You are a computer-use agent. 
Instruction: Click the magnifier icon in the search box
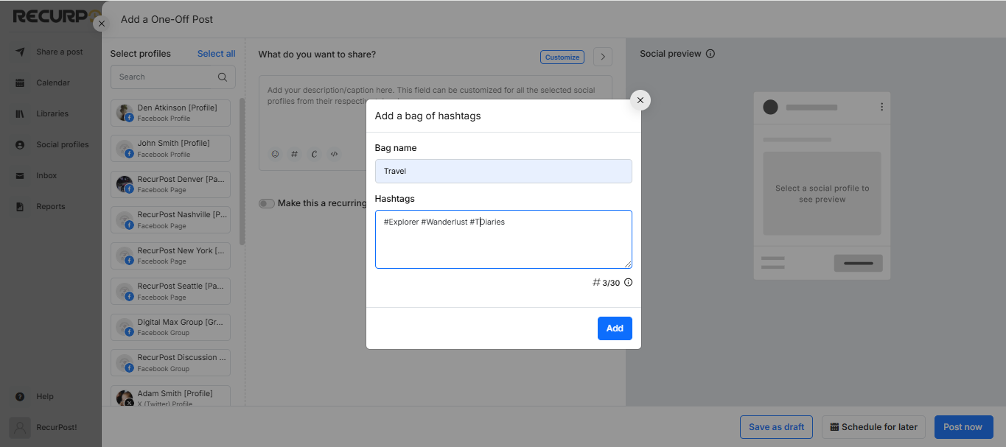(223, 77)
